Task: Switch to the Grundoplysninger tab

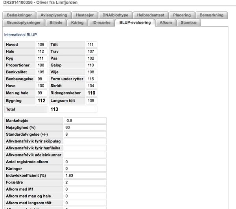Action: point(24,23)
